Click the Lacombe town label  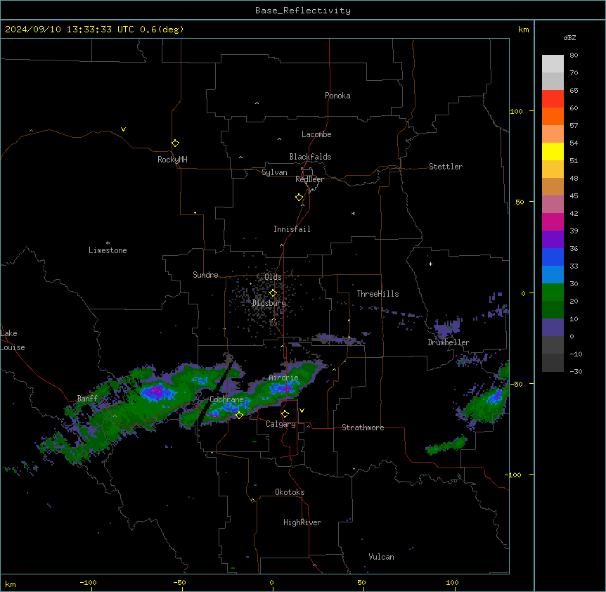316,134
